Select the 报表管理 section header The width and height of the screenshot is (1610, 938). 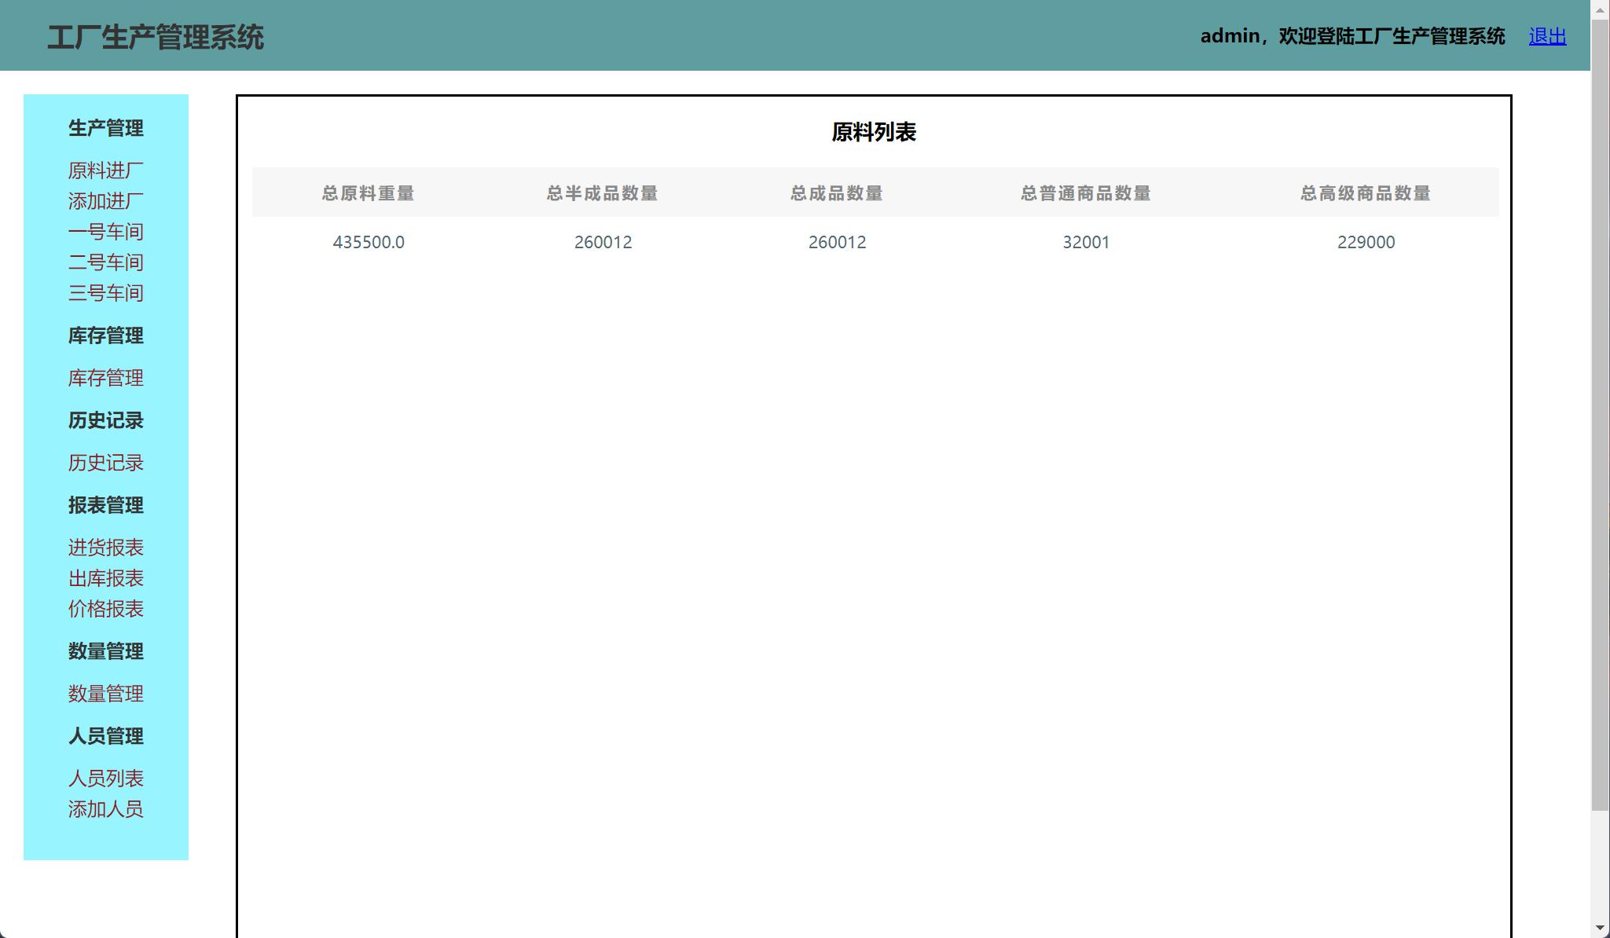click(105, 505)
